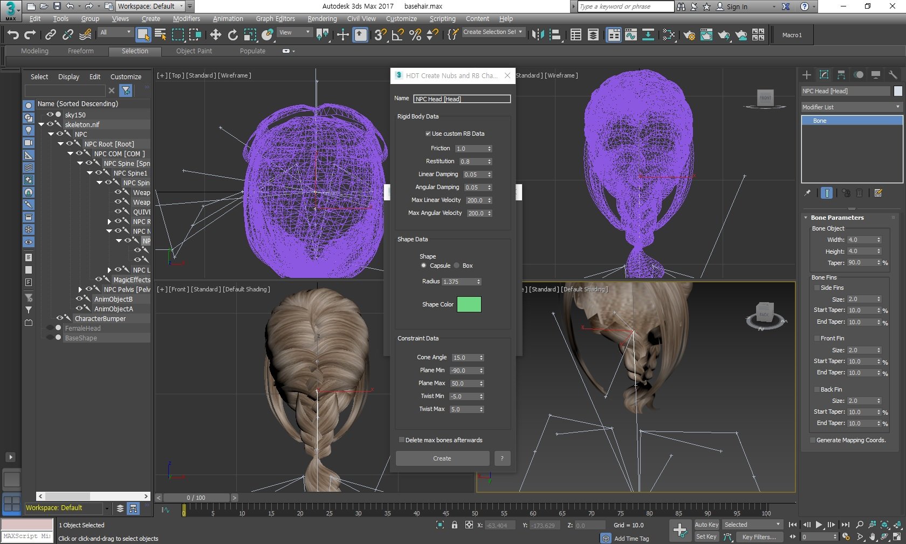Select the Move transform tool

coord(216,35)
